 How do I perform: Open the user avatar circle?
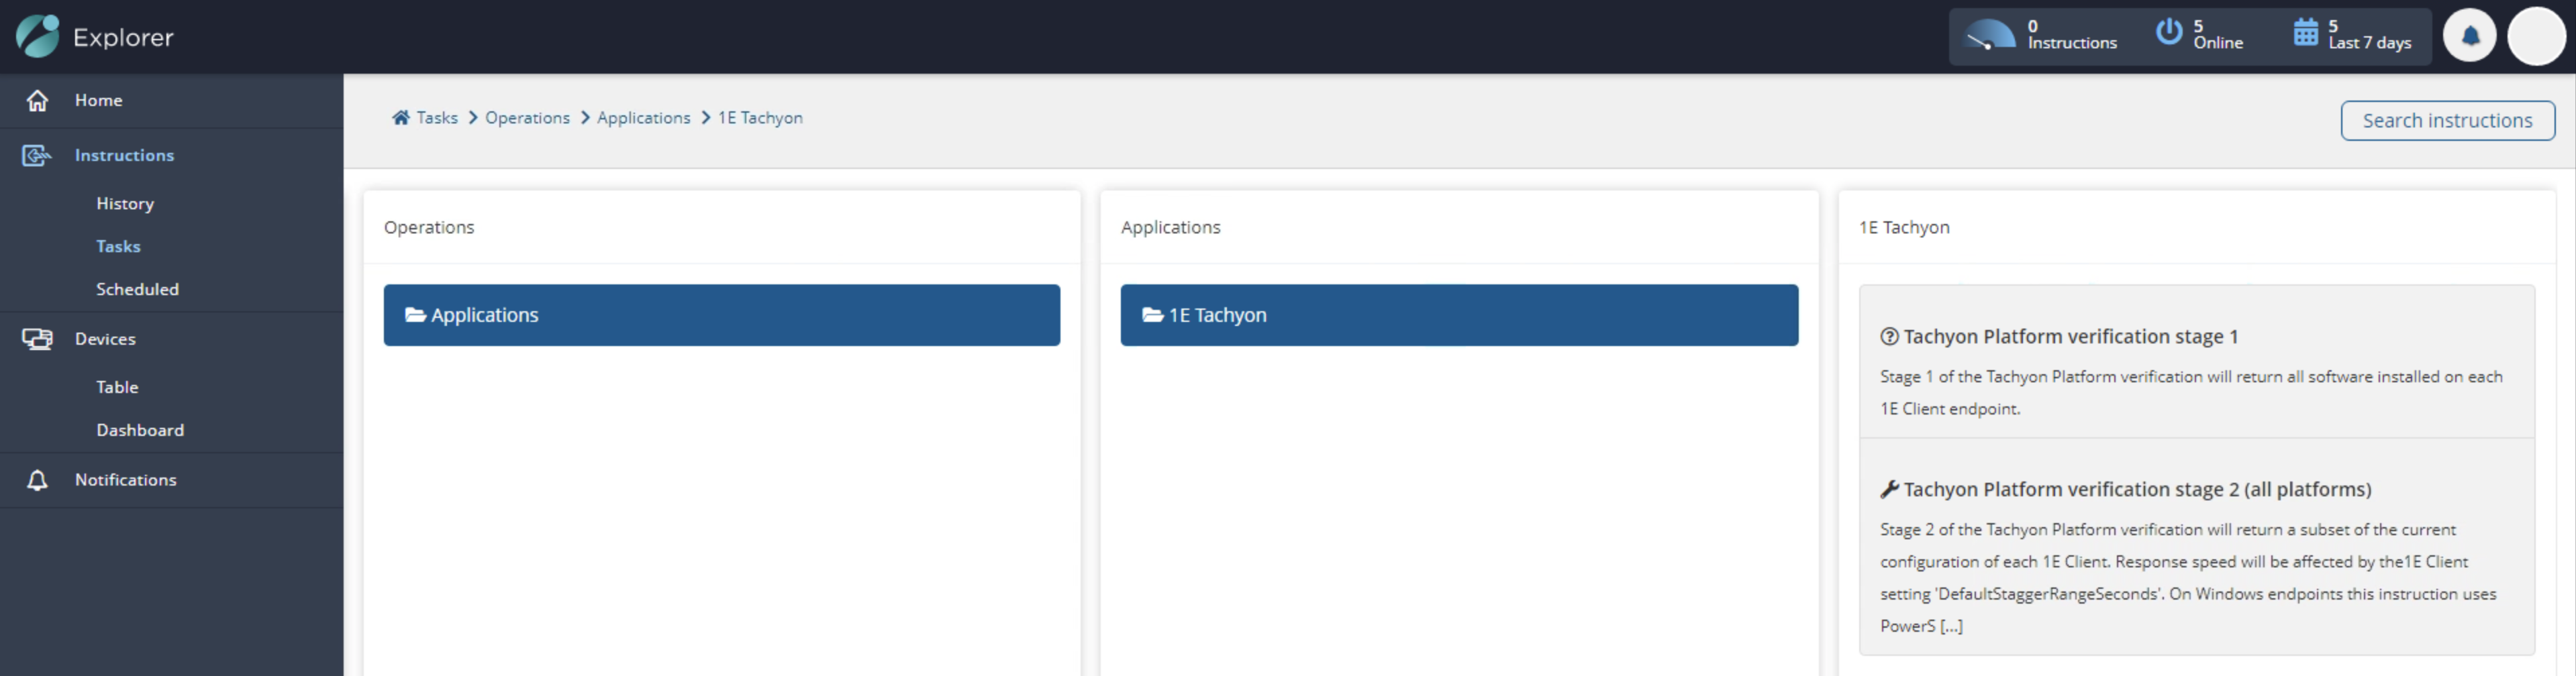click(2536, 36)
